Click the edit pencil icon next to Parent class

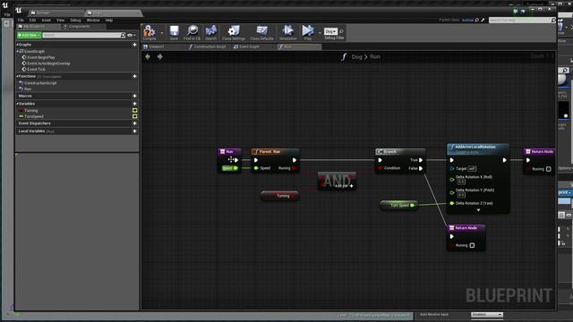click(483, 20)
